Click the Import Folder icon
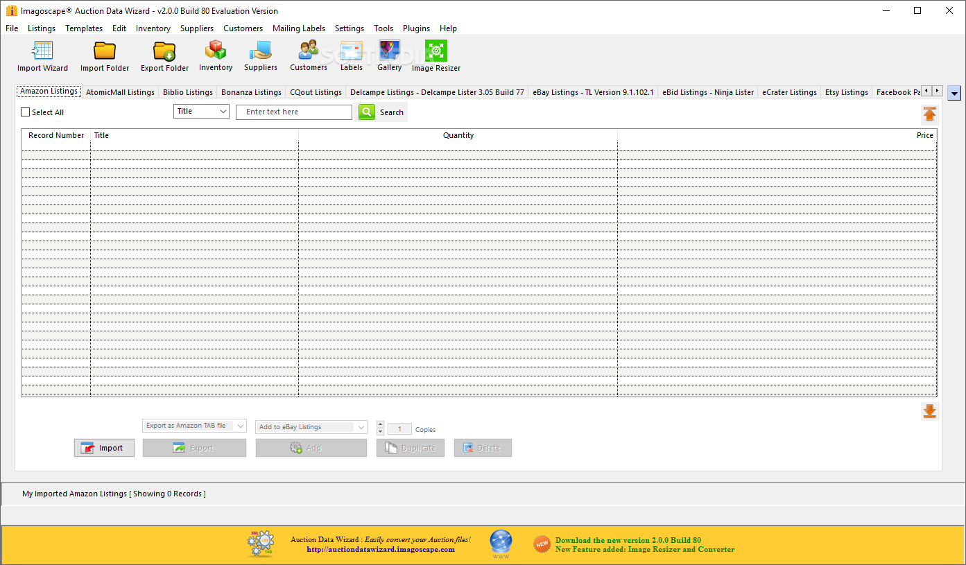Viewport: 966px width, 565px height. 105,56
